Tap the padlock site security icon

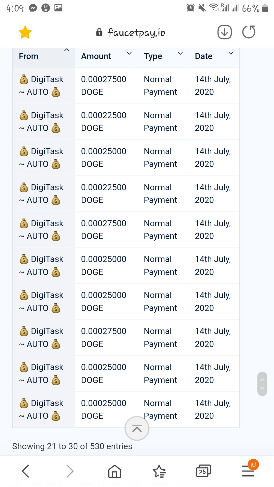click(99, 32)
